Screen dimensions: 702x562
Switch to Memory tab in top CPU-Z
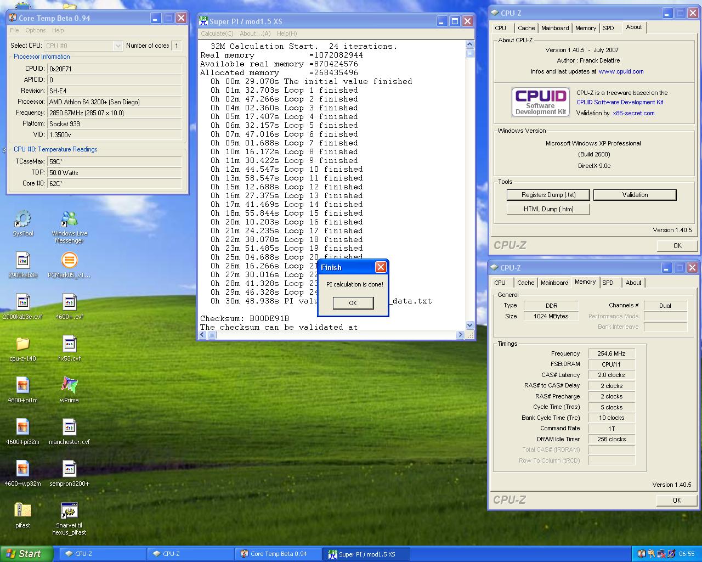point(585,28)
